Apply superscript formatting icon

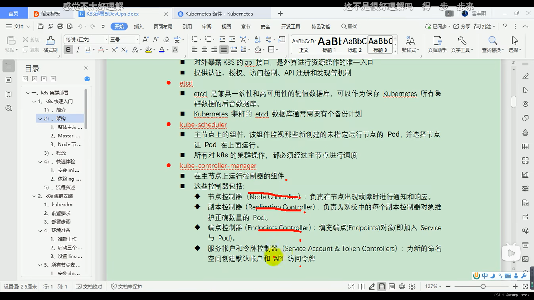pos(114,50)
